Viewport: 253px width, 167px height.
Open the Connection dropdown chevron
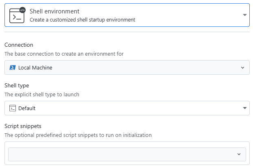242,67
